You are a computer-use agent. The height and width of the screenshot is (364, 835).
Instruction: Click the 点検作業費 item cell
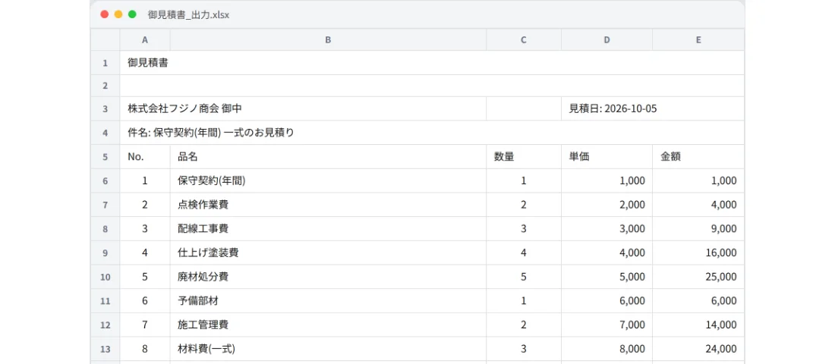click(328, 205)
